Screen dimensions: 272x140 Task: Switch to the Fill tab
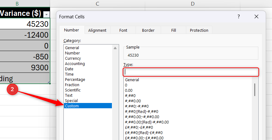tap(173, 30)
